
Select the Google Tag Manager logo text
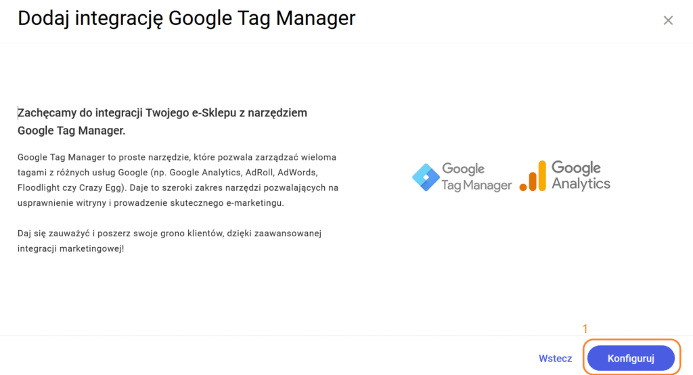coord(476,177)
